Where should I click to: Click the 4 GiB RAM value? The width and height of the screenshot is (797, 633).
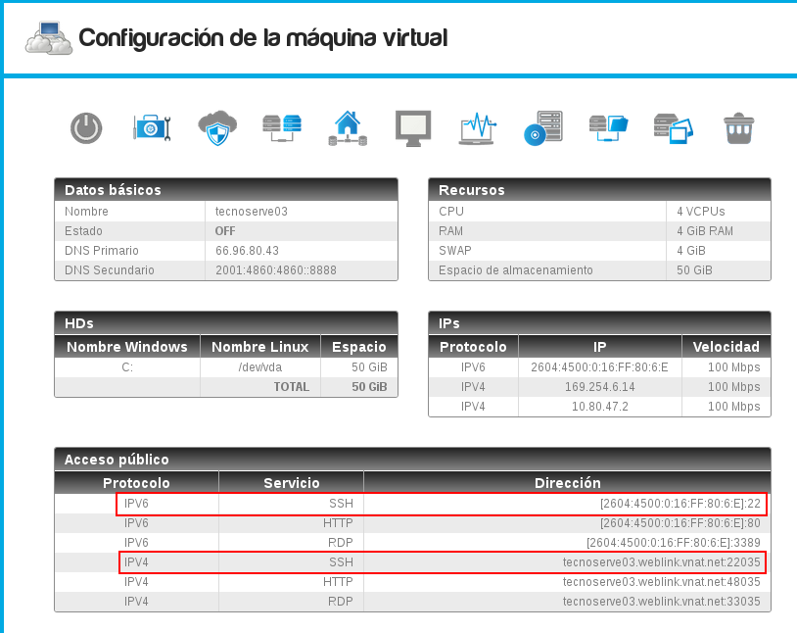coord(705,231)
